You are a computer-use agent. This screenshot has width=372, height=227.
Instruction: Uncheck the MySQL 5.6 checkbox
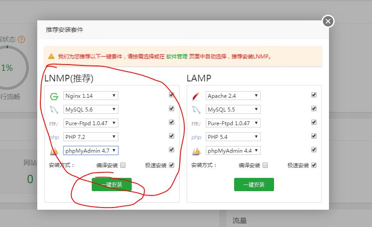172,109
